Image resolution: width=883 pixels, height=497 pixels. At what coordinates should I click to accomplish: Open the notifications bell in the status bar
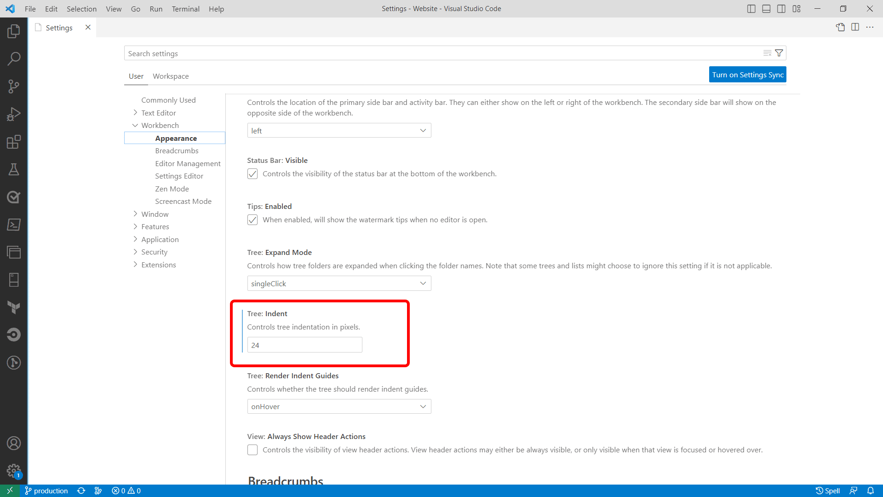871,491
